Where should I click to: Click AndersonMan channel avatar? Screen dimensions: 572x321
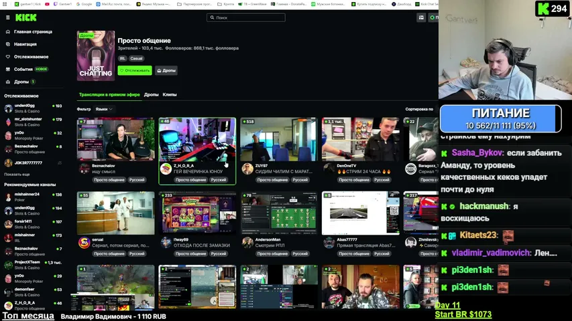click(247, 243)
